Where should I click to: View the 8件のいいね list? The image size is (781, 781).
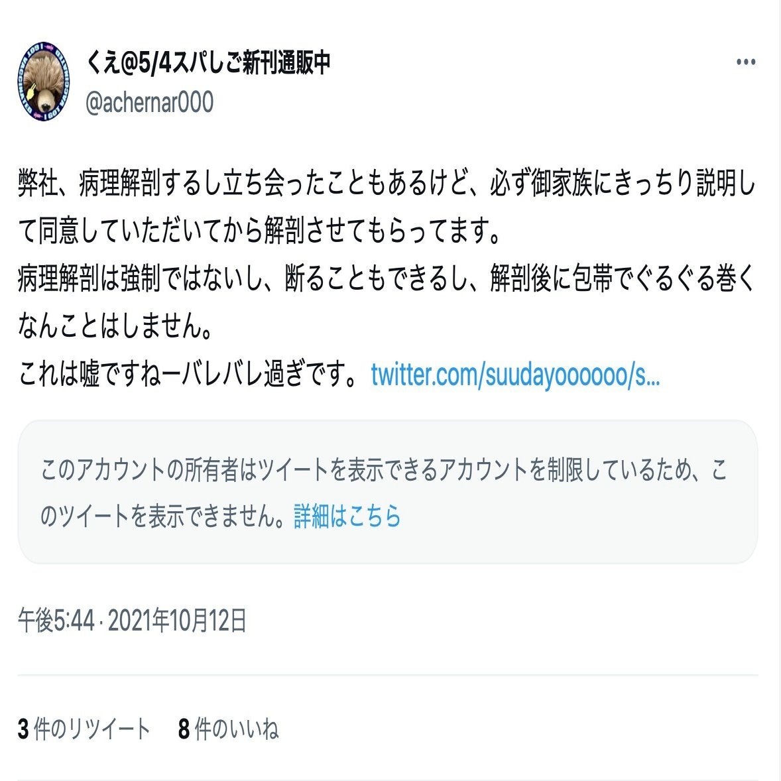228,729
